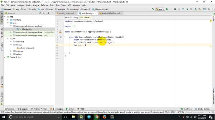
Task: Open Chrome from the taskbar
Action: pyautogui.click(x=97, y=117)
